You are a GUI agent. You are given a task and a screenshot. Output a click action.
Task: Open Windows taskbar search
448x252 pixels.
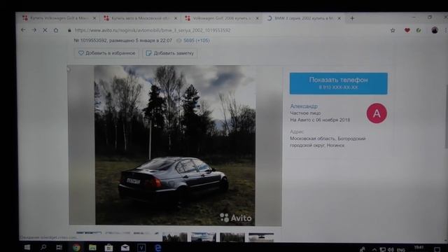[x=43, y=247]
